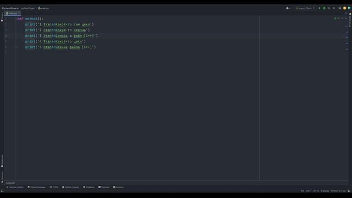This screenshot has width=352, height=198.
Task: Click the caret position indicator in status bar
Action: tap(302, 191)
